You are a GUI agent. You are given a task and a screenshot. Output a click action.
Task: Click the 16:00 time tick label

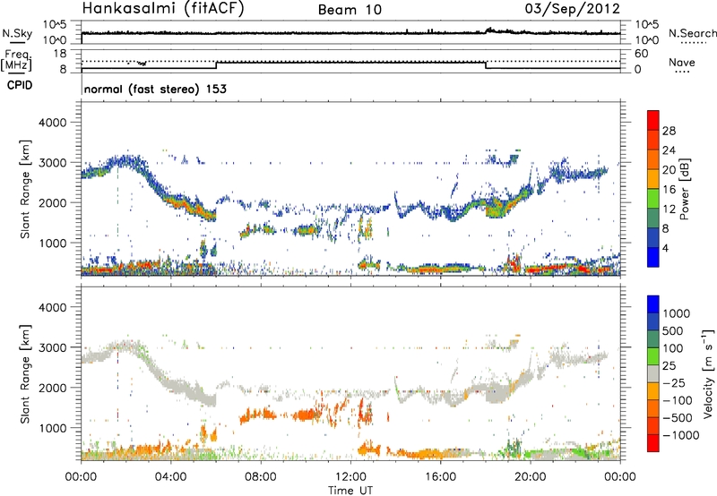click(x=440, y=477)
